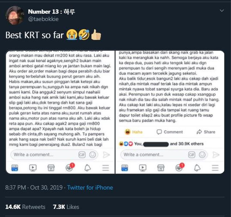Open the Groups icon with red badge, right screenshot

(180, 167)
